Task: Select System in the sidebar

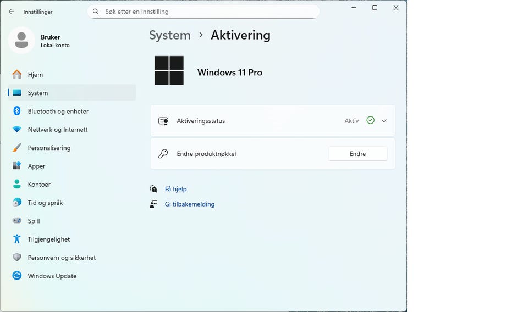Action: pyautogui.click(x=71, y=93)
